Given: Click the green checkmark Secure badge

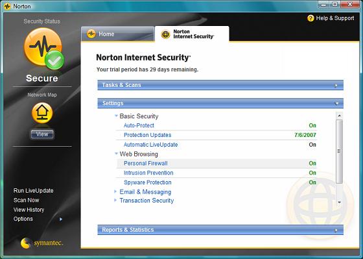Looking at the screenshot, I should tap(54, 60).
